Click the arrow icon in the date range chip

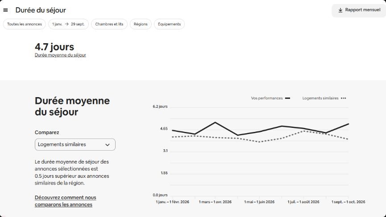coord(66,24)
